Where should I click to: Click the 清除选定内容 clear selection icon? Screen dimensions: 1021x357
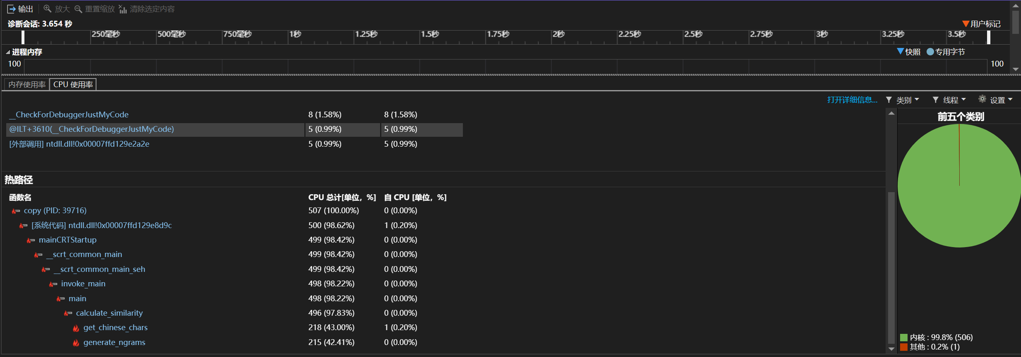123,9
